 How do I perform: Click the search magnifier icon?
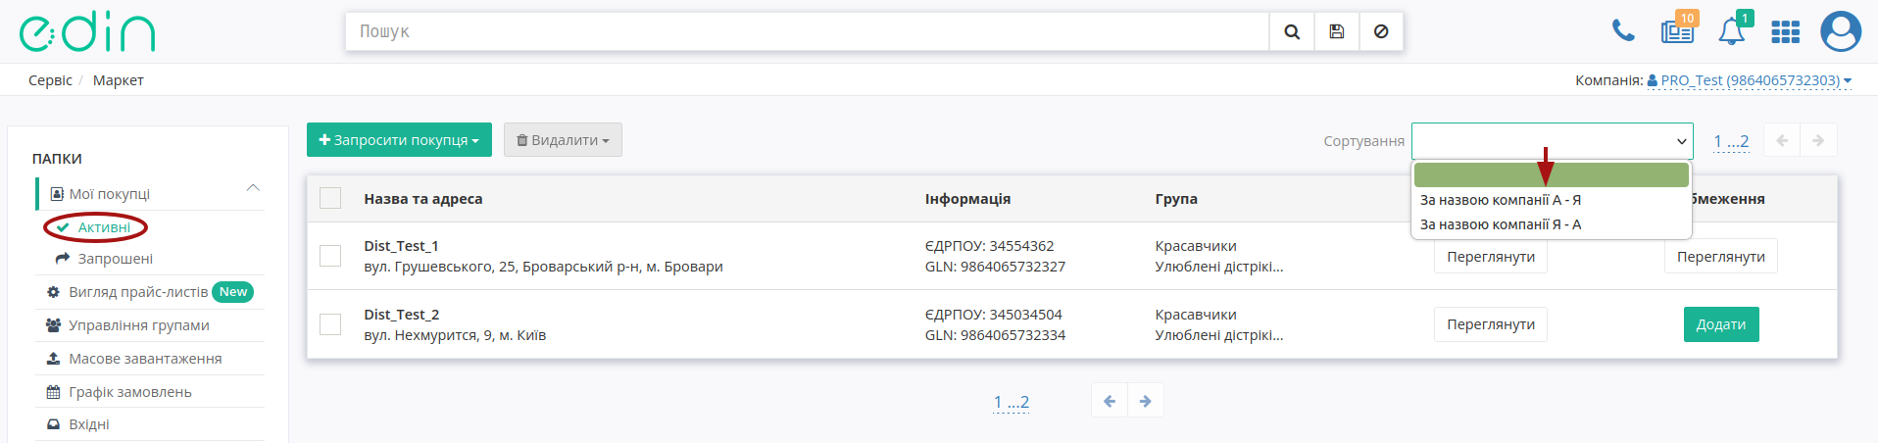point(1292,31)
